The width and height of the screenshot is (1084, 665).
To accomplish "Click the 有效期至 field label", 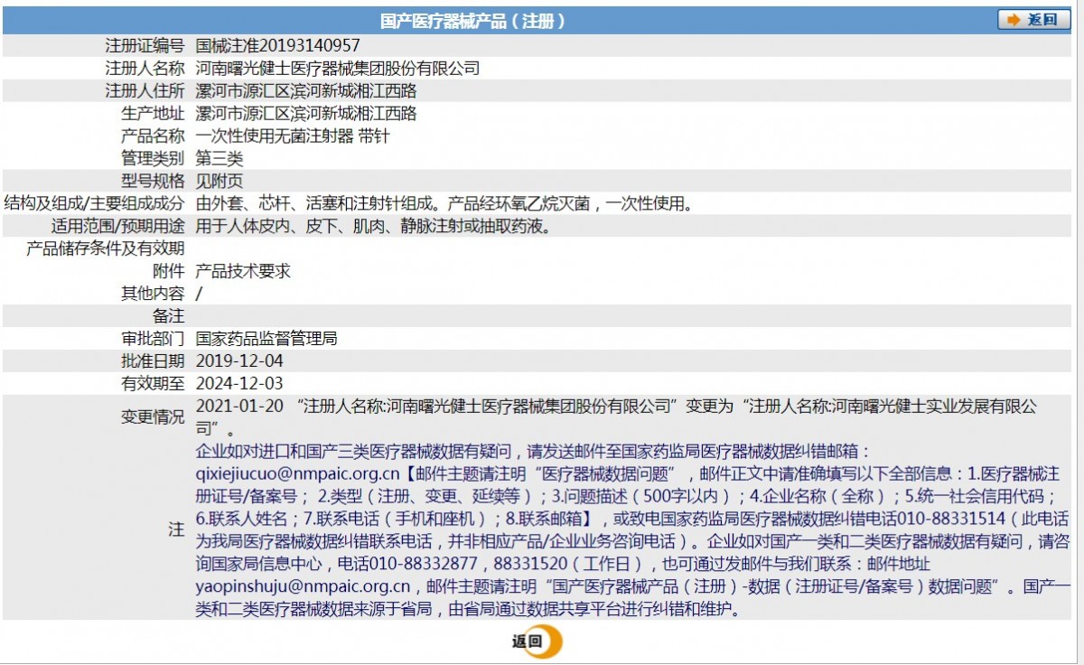I will (x=153, y=384).
